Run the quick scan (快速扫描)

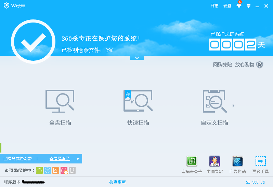pyautogui.click(x=138, y=107)
